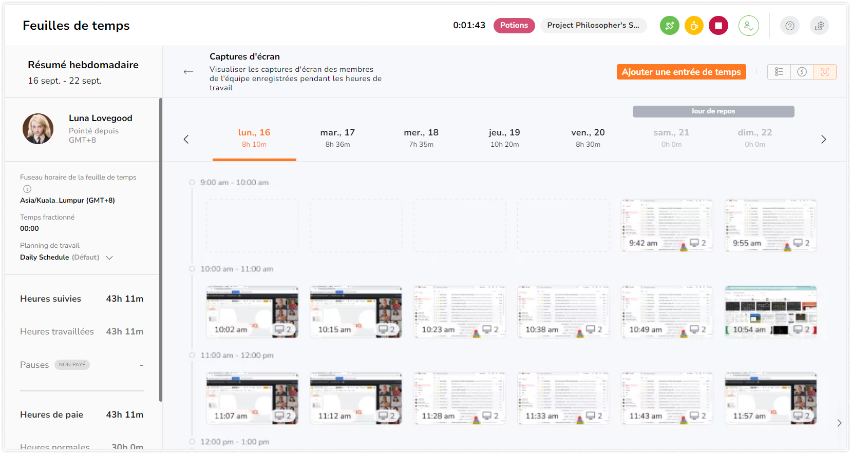Expand Daily Schedule planning dropdown
This screenshot has width=851, height=454.
(109, 258)
